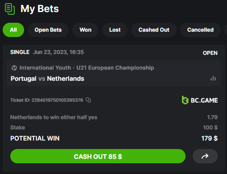Select the All filter tab

[13, 30]
